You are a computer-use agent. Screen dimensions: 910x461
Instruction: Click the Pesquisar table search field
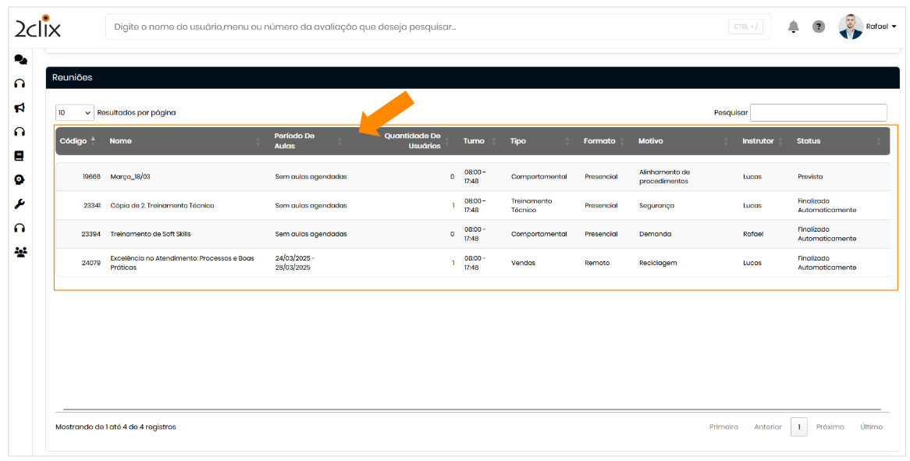818,112
